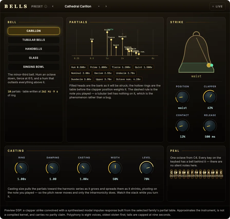Select the Handbells family
This screenshot has height=219, width=230.
click(34, 49)
